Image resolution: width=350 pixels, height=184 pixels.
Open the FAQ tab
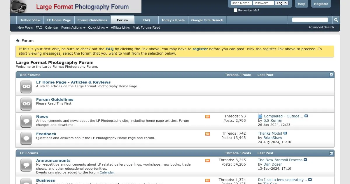coord(146,20)
